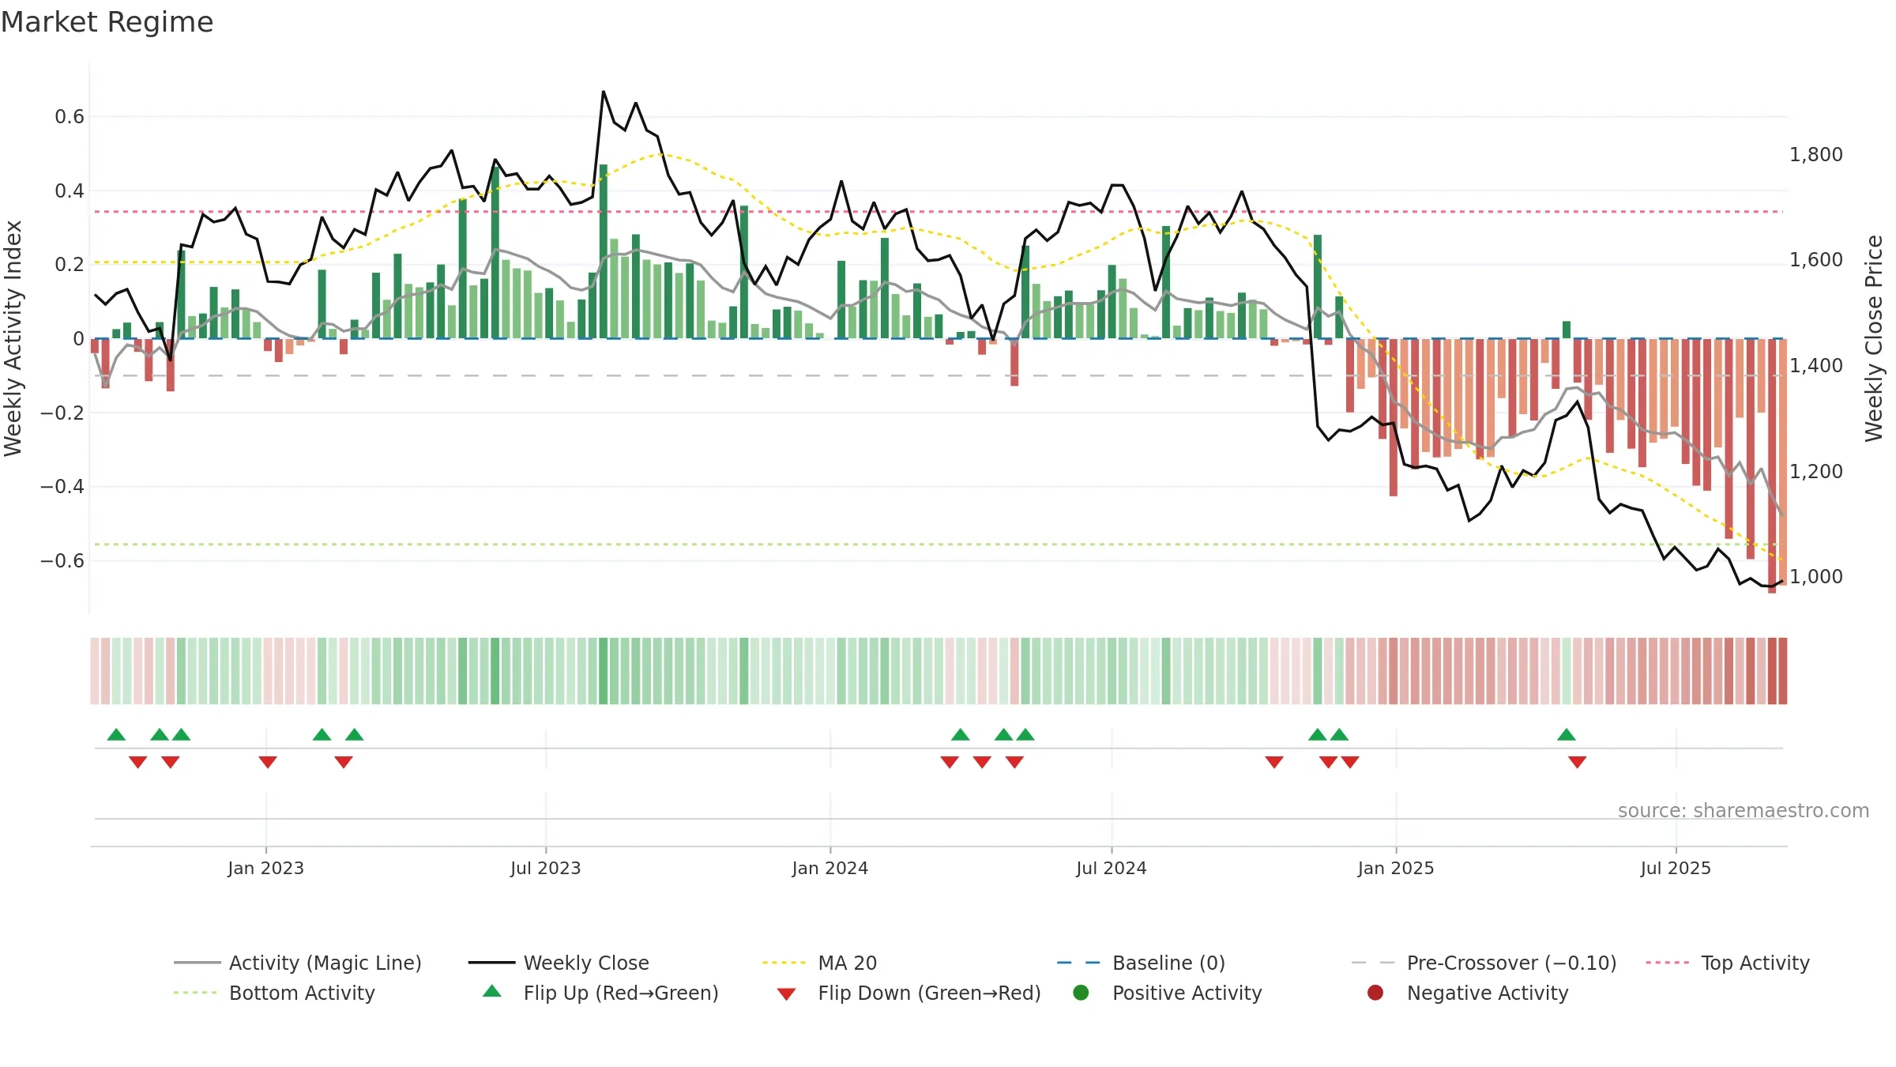Click the black Weekly Close legend line
1896x1067 pixels.
pyautogui.click(x=491, y=963)
